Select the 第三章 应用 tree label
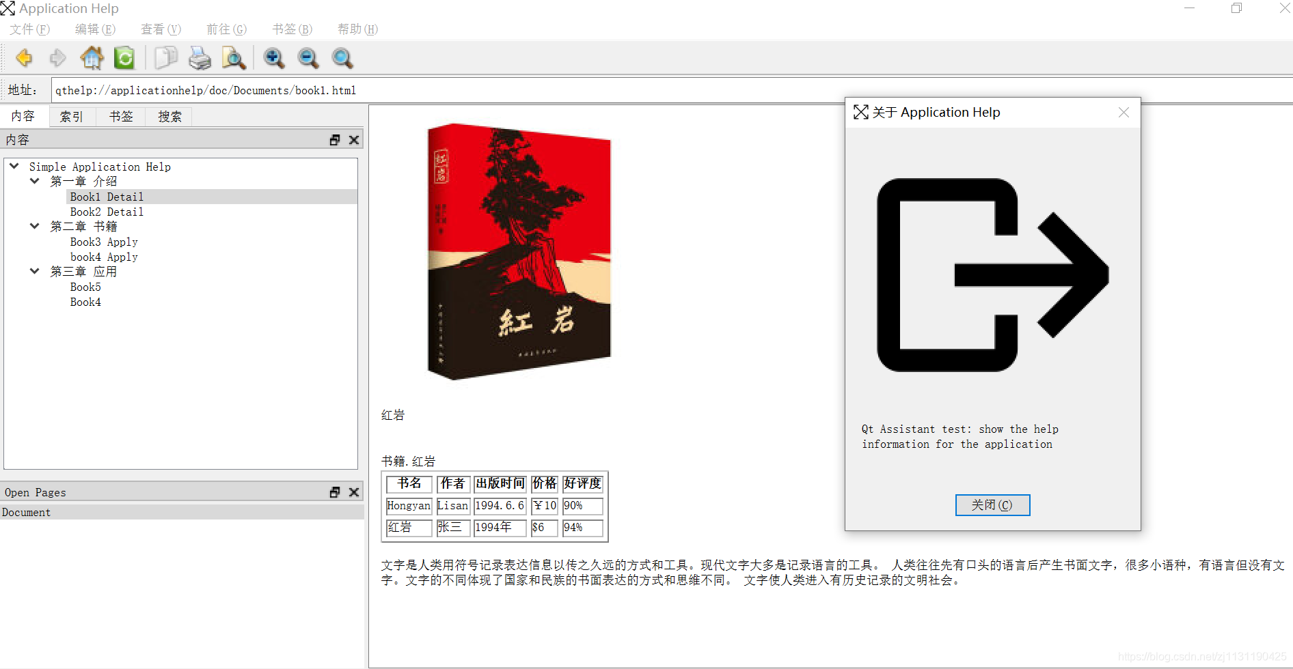Viewport: 1293px width, 669px height. click(83, 272)
